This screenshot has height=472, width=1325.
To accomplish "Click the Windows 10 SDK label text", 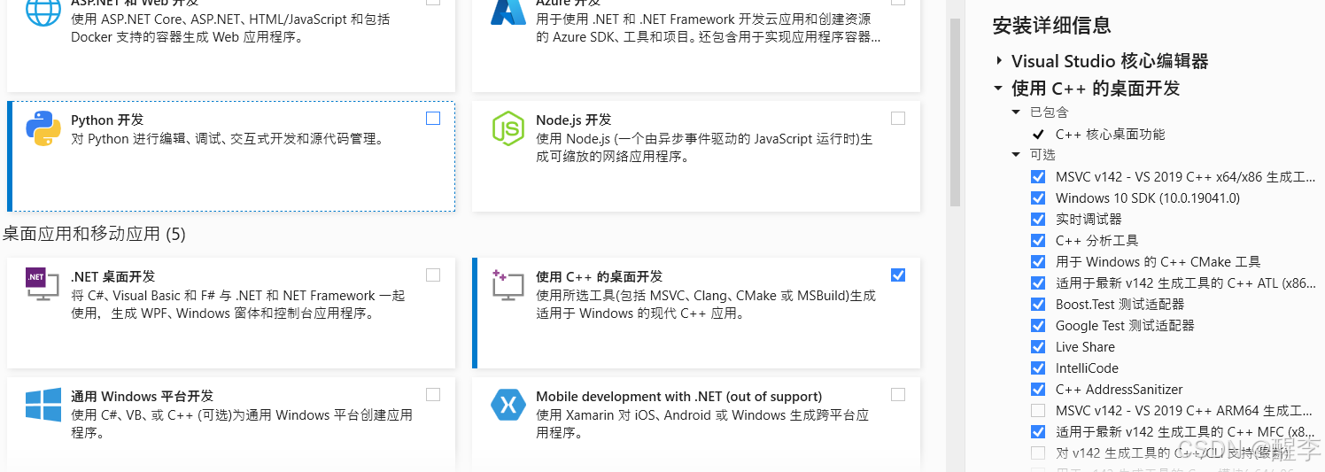I will tap(1148, 198).
